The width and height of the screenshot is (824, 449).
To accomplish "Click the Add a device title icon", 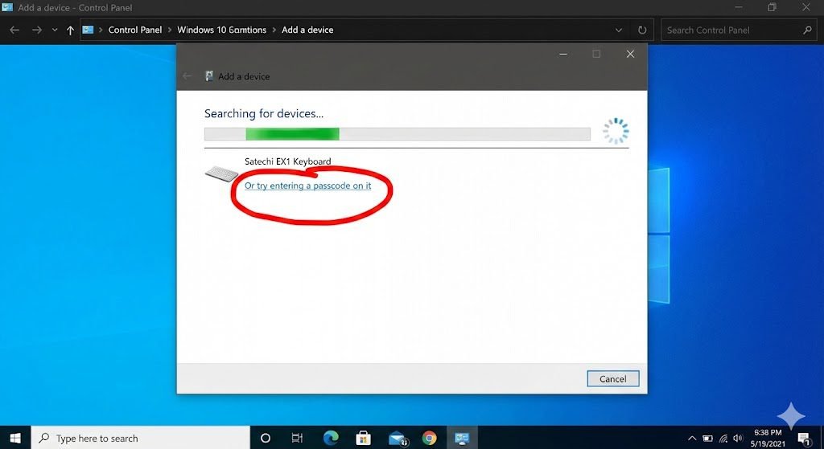I will (209, 76).
